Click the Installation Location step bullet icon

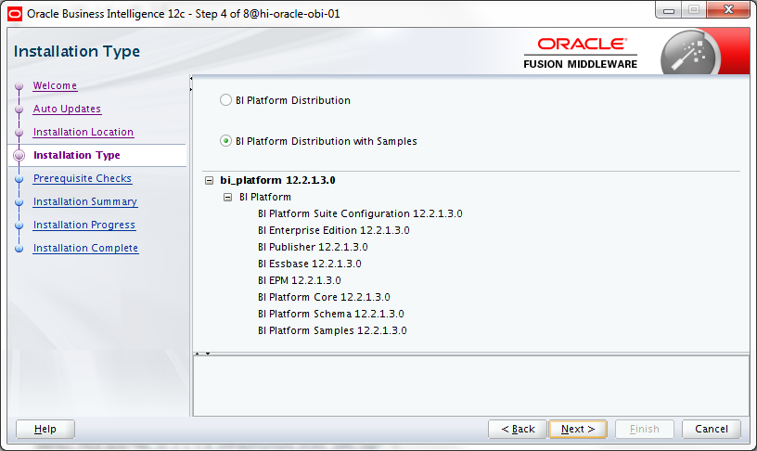tap(19, 133)
